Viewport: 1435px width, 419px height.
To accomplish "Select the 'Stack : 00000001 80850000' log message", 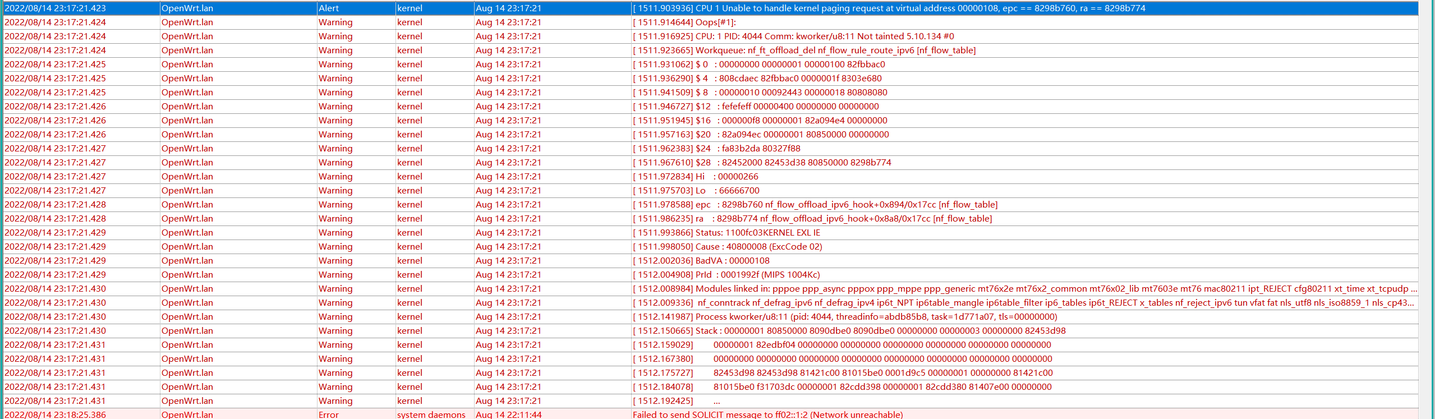I will pos(849,330).
